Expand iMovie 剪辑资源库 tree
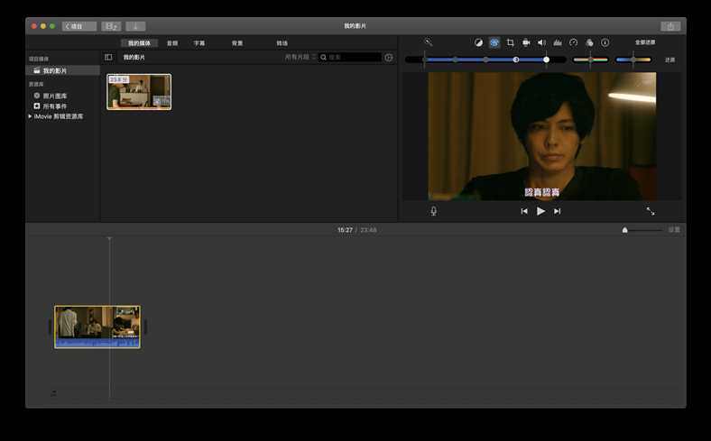The image size is (711, 441). coord(30,116)
